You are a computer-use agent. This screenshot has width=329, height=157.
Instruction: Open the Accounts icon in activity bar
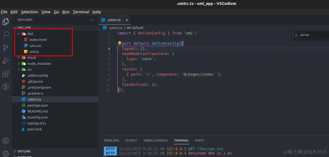click(6, 141)
